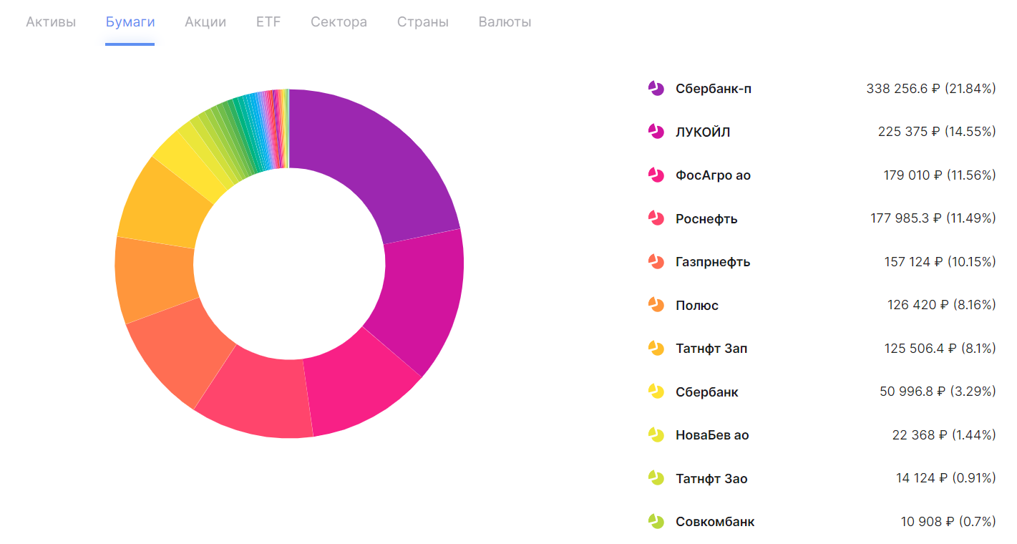Click the value 179 010 ₽ (11.56%)
Screen dimensions: 1017x544
click(x=940, y=175)
